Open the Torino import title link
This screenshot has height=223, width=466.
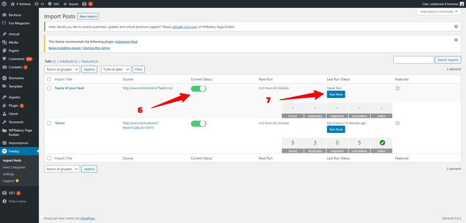[x=60, y=123]
